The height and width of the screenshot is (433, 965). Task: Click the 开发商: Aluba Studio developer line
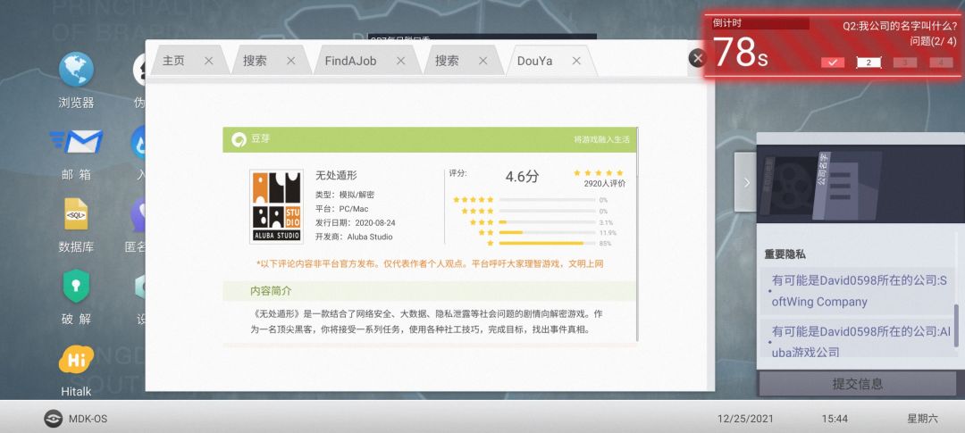(x=354, y=237)
